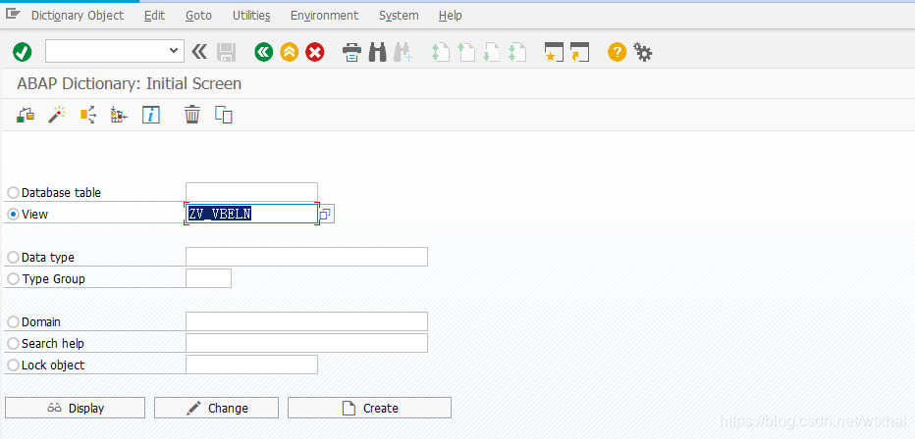This screenshot has width=915, height=439.
Task: Click the Display button
Action: click(75, 408)
